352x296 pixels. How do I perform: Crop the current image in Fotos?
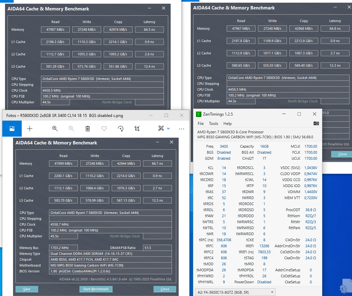click(x=137, y=129)
